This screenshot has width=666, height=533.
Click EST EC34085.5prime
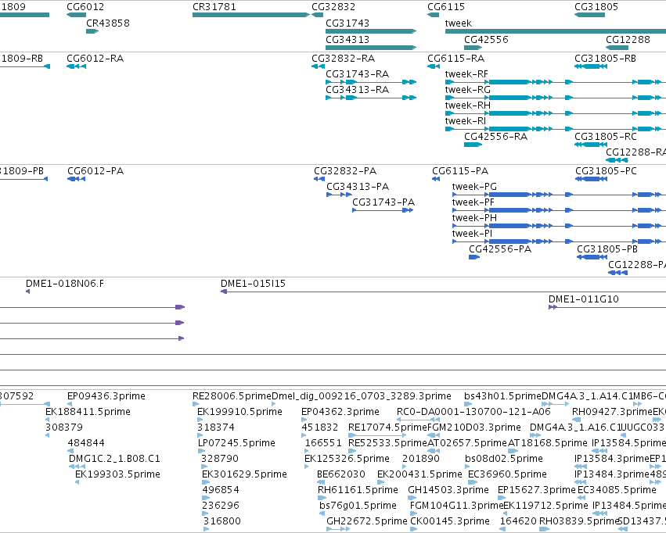[581, 498]
